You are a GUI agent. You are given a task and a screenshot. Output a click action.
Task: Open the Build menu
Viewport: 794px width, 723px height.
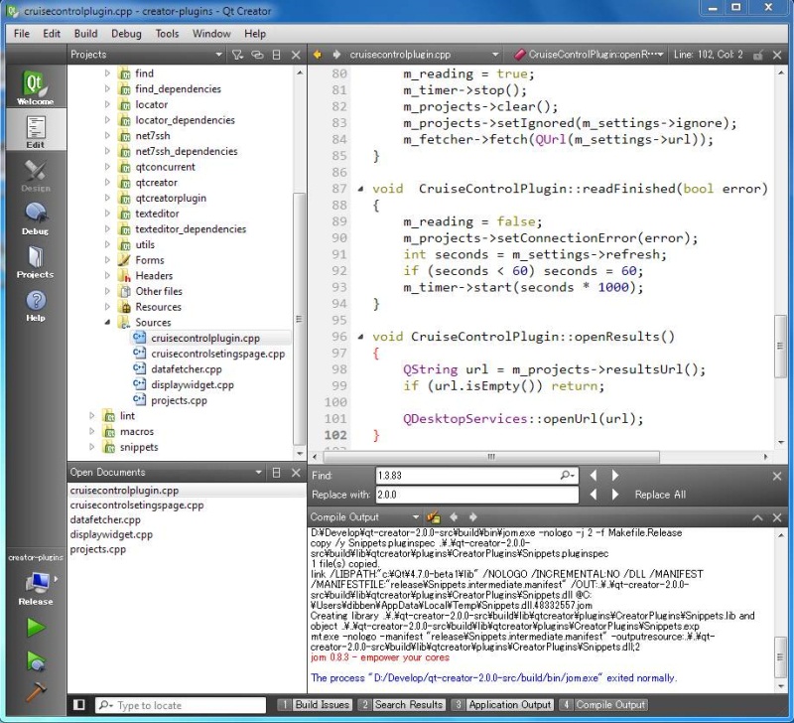[85, 34]
